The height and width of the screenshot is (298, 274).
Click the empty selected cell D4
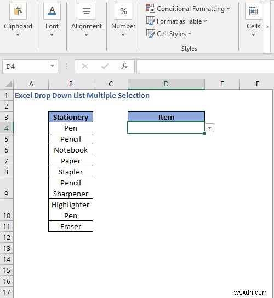pyautogui.click(x=166, y=128)
